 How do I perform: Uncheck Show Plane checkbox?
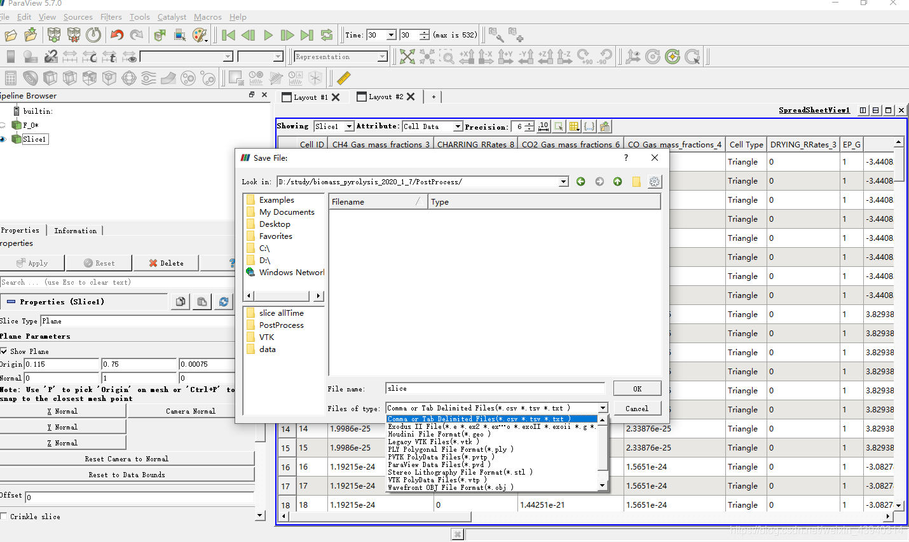(x=4, y=351)
